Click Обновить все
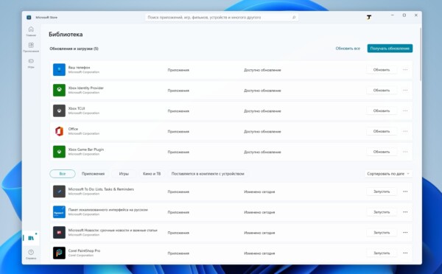The width and height of the screenshot is (442, 274). (348, 49)
